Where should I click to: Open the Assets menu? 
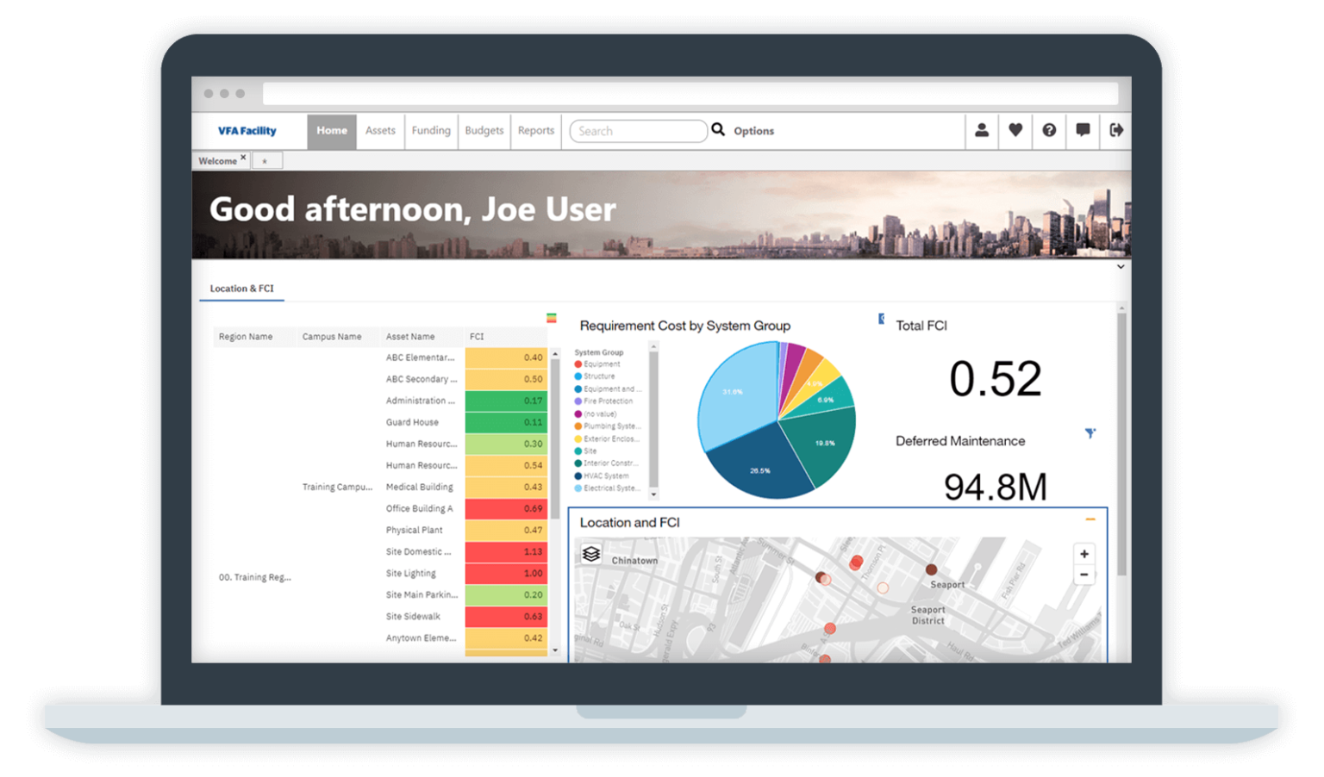tap(380, 131)
